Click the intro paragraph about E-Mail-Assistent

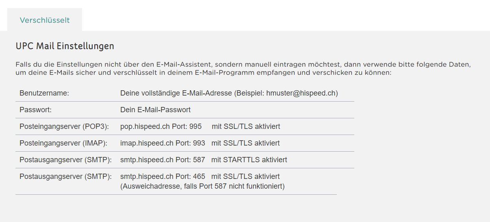click(243, 69)
